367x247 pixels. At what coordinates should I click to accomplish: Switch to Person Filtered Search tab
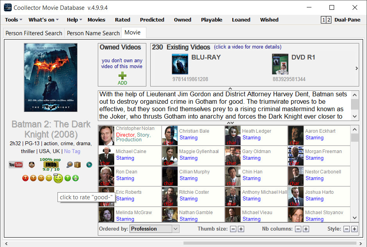click(x=34, y=33)
